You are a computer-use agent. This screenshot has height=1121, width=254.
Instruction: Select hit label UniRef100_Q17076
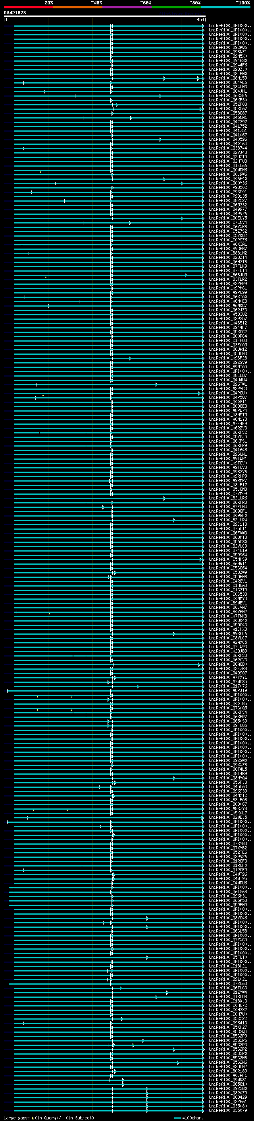coord(228,686)
